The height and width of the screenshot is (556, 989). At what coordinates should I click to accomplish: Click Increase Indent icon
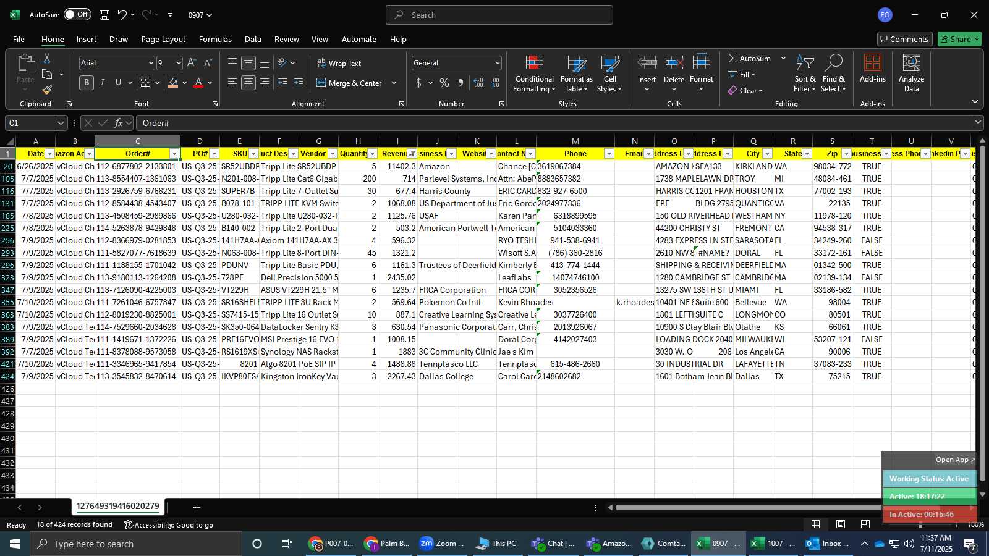point(299,83)
